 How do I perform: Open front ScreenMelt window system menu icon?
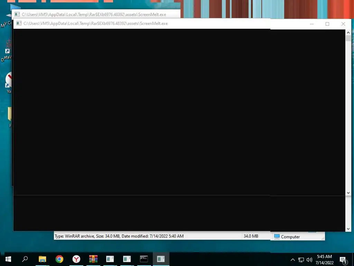tap(19, 24)
